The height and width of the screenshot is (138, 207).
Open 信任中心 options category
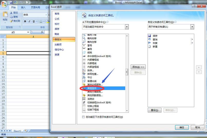[x=59, y=50]
